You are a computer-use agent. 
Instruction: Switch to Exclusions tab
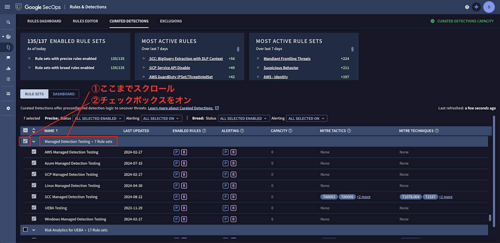click(171, 21)
